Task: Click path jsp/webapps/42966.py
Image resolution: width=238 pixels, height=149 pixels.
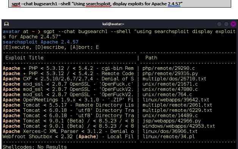Action: point(172,121)
